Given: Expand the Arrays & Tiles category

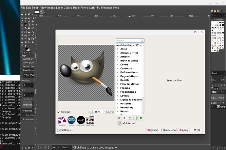Looking at the screenshot, I should pos(118,53).
